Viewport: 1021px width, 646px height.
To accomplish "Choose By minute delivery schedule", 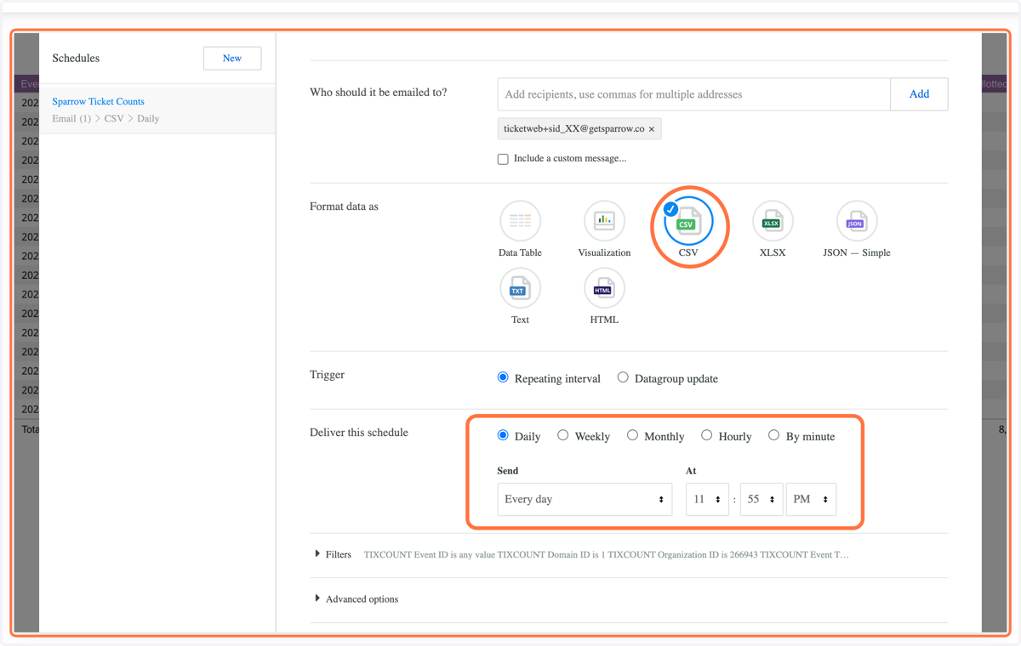I will point(773,435).
